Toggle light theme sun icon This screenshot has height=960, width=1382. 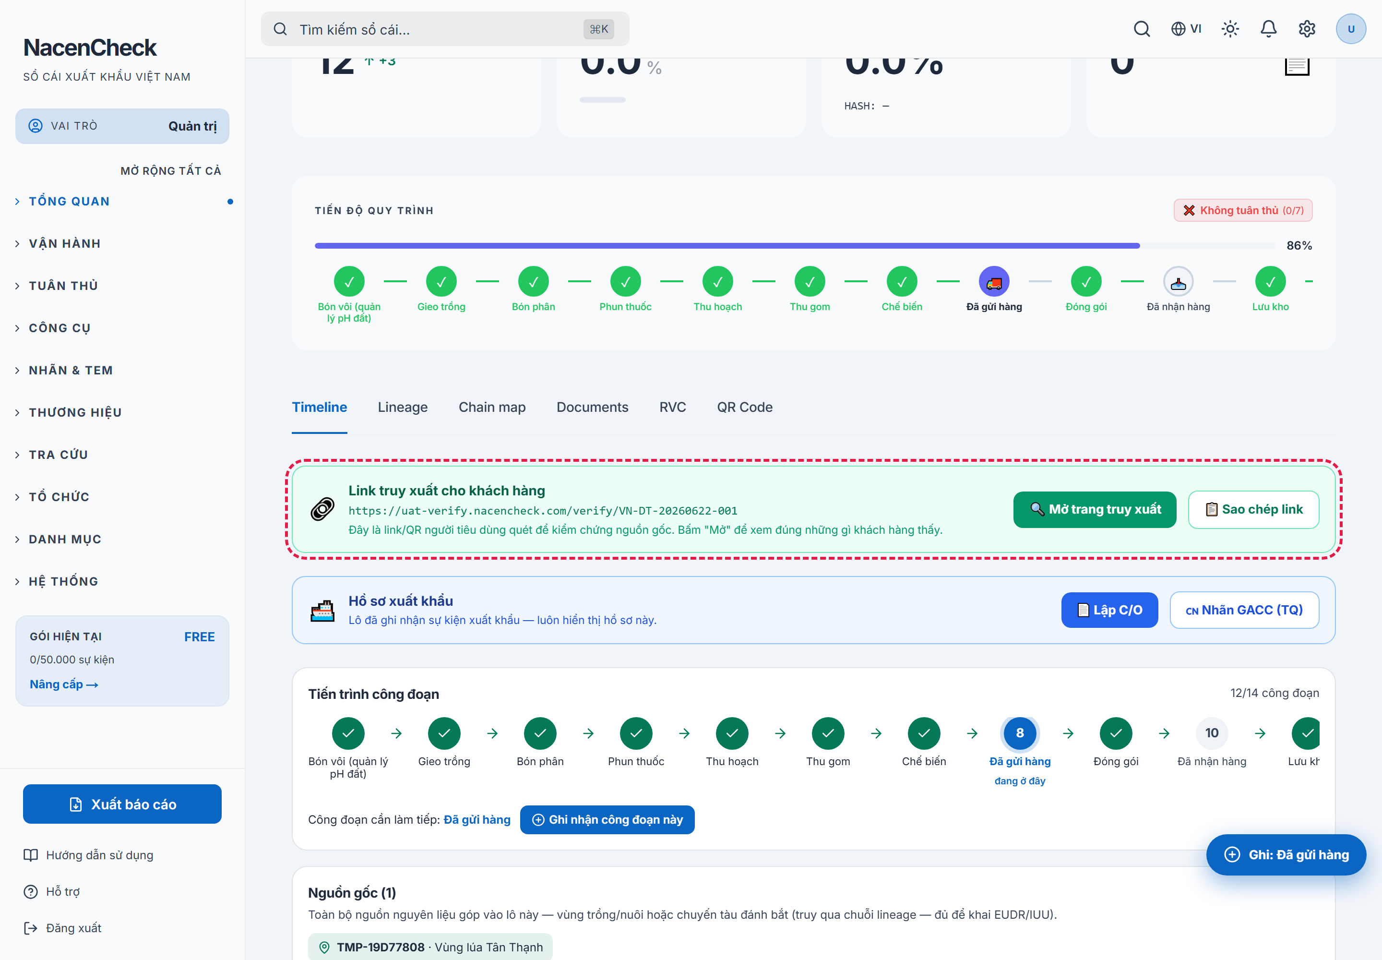pos(1230,29)
